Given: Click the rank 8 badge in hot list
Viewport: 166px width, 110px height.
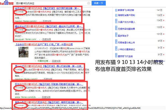Looking at the screenshot, I should tap(116, 10).
